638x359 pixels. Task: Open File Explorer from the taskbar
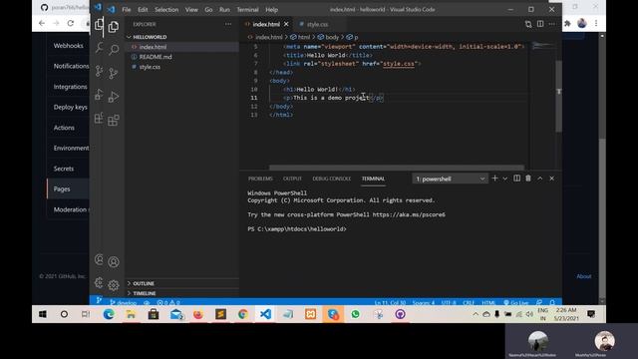[x=131, y=314]
